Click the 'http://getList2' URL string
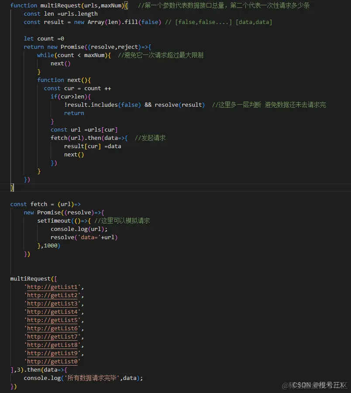 click(x=52, y=295)
